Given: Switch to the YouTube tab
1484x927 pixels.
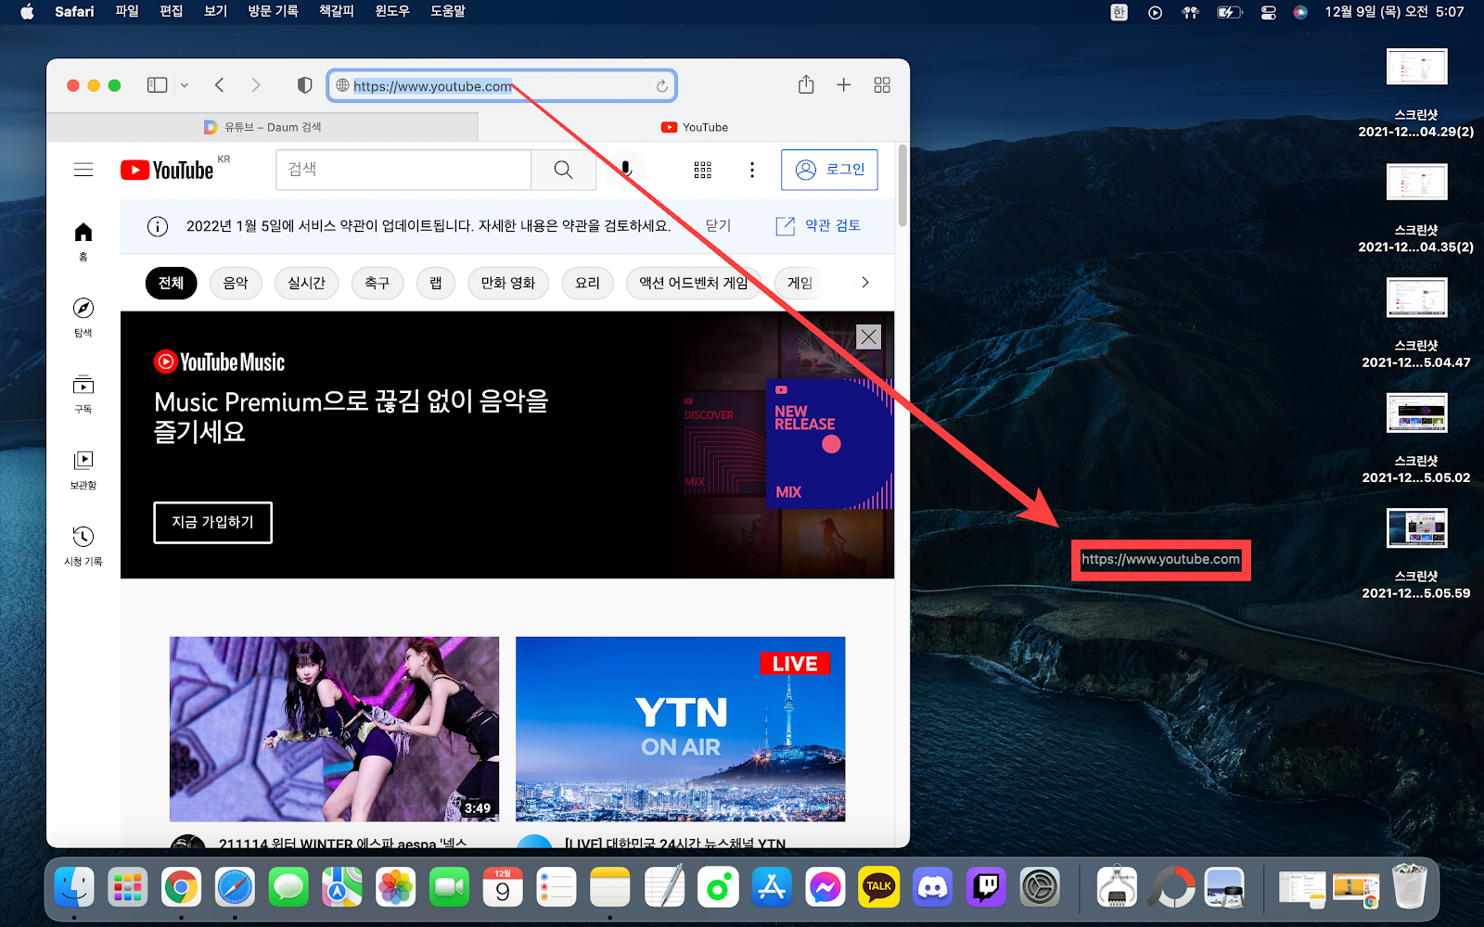Looking at the screenshot, I should [x=695, y=127].
